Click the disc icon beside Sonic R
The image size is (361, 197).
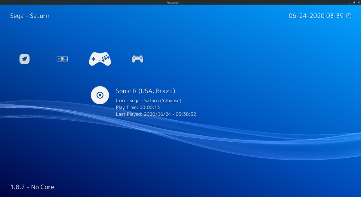click(x=100, y=95)
